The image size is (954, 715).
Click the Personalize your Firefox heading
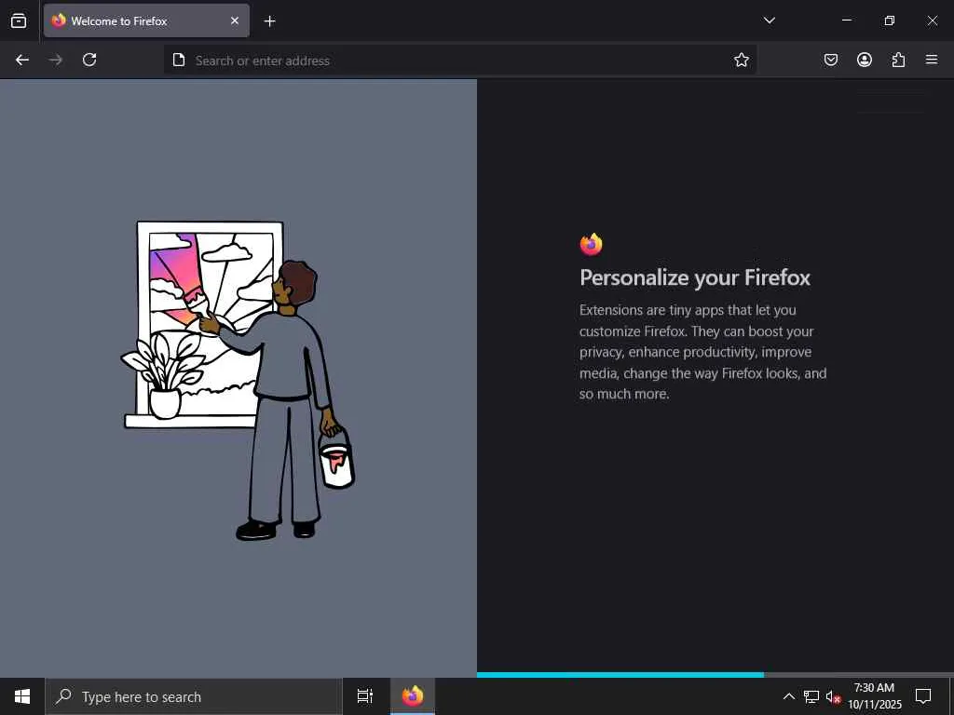[x=695, y=277]
